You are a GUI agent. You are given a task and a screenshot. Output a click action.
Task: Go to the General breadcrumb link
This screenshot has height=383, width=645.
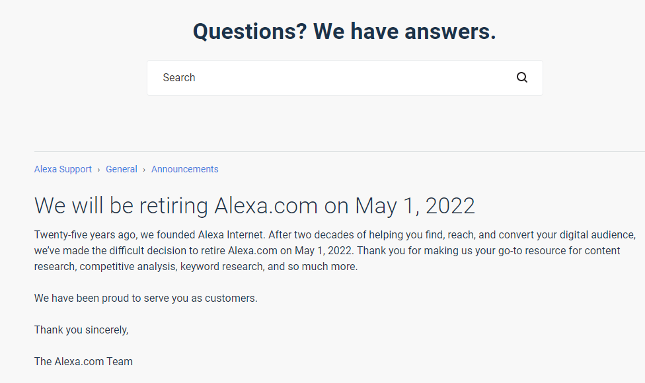click(122, 169)
